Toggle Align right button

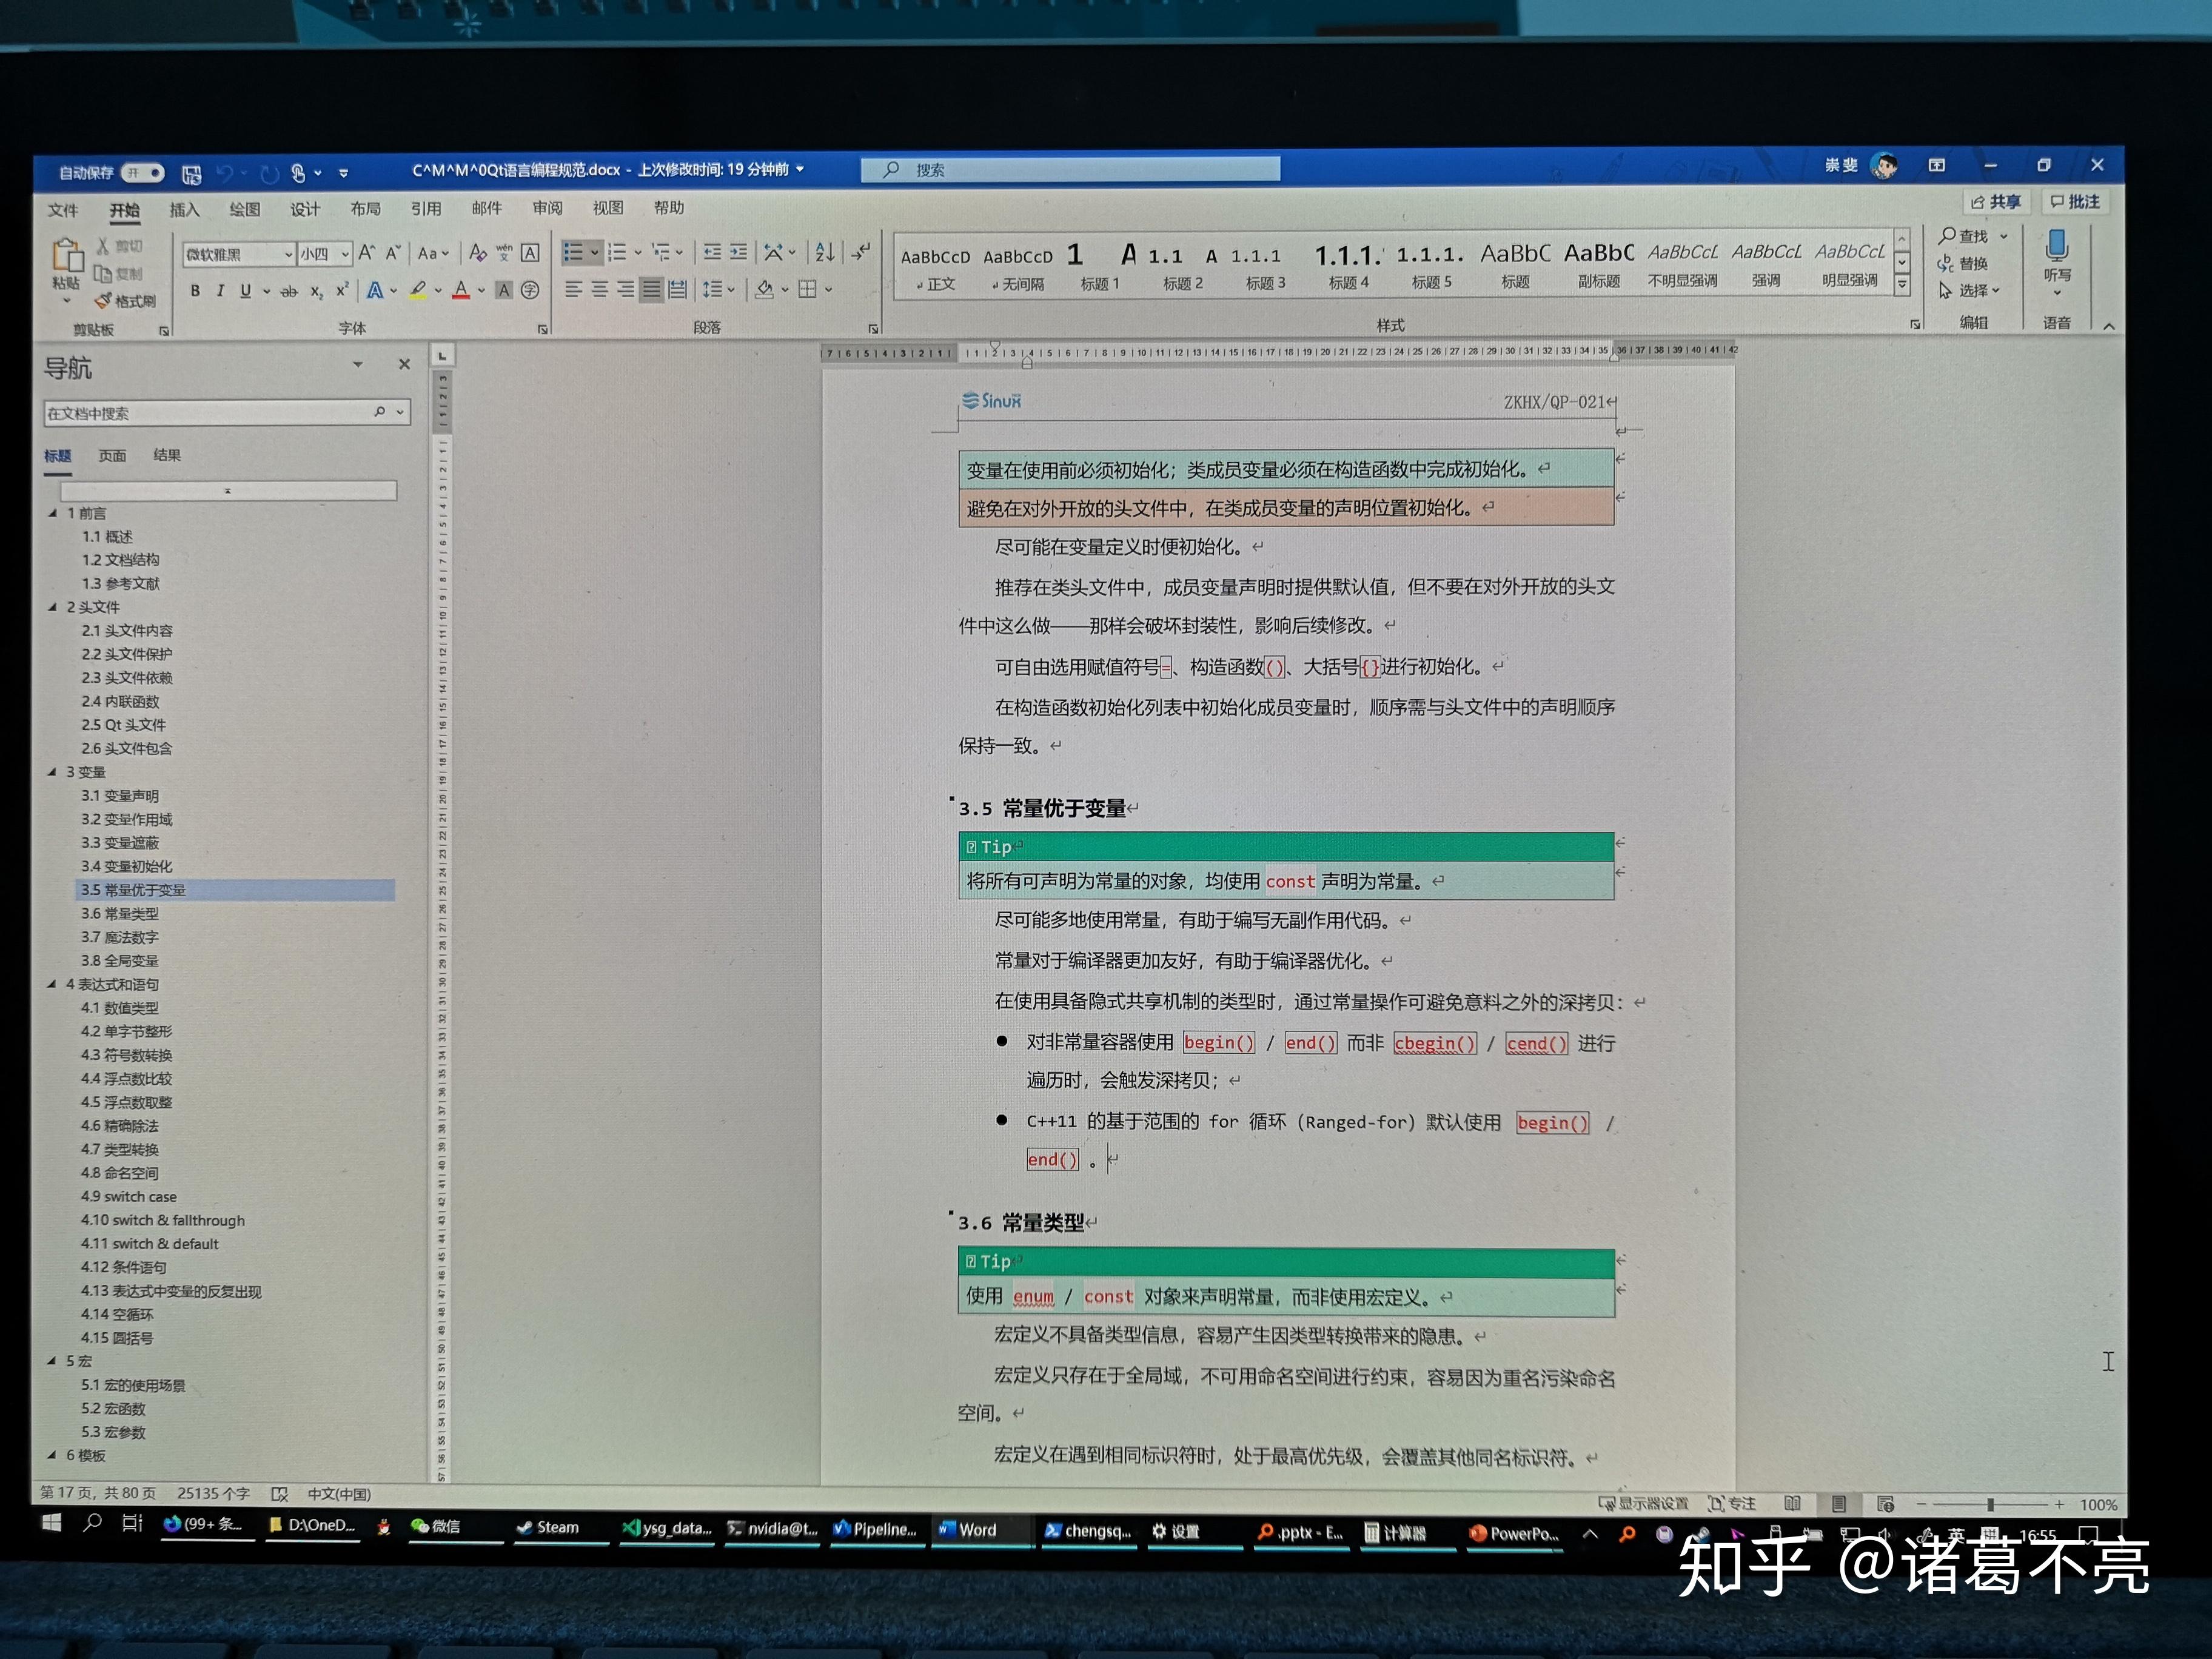(x=625, y=290)
